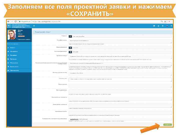Click the 'Количественные показатели' text area
The width and height of the screenshot is (180, 135).
coord(120,98)
